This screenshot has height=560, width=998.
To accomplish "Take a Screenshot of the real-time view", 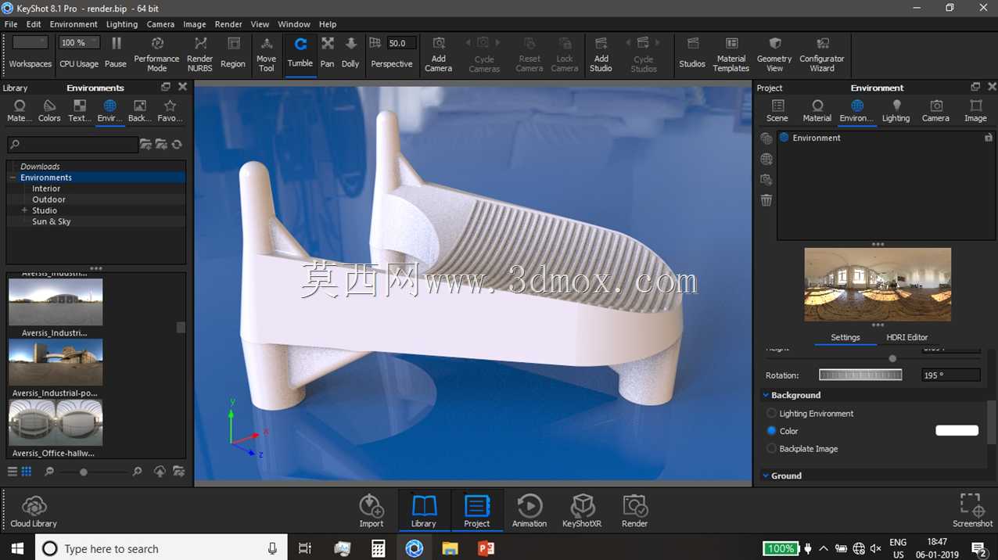I will tap(972, 512).
